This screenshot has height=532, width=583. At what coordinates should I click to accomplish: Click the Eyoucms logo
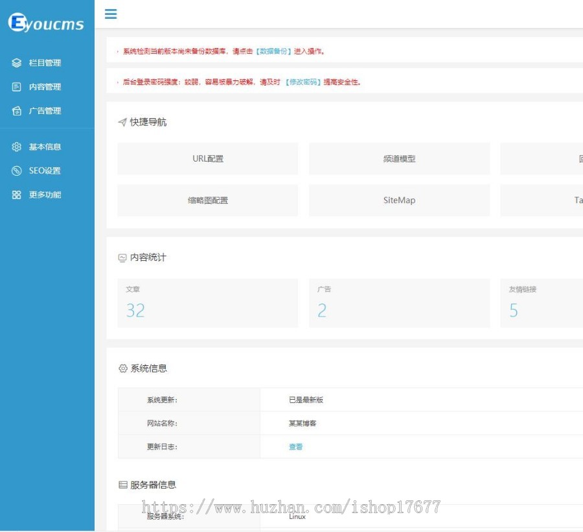coord(46,23)
